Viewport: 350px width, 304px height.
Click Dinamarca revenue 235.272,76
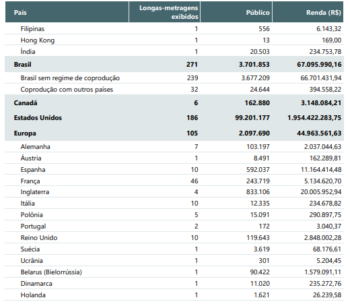(325, 284)
